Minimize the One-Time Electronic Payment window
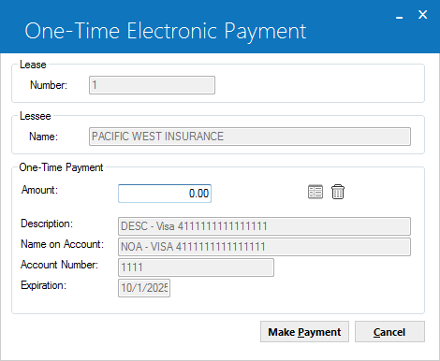440x361 pixels. 400,15
